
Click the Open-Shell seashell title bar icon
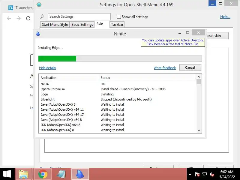point(39,4)
